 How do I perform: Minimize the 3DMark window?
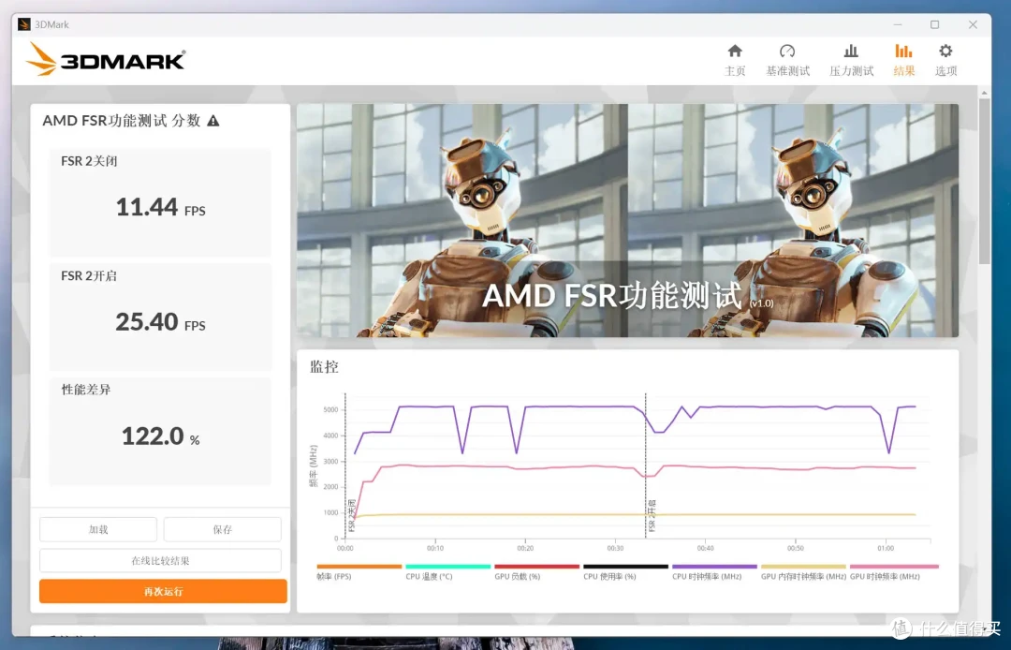898,24
